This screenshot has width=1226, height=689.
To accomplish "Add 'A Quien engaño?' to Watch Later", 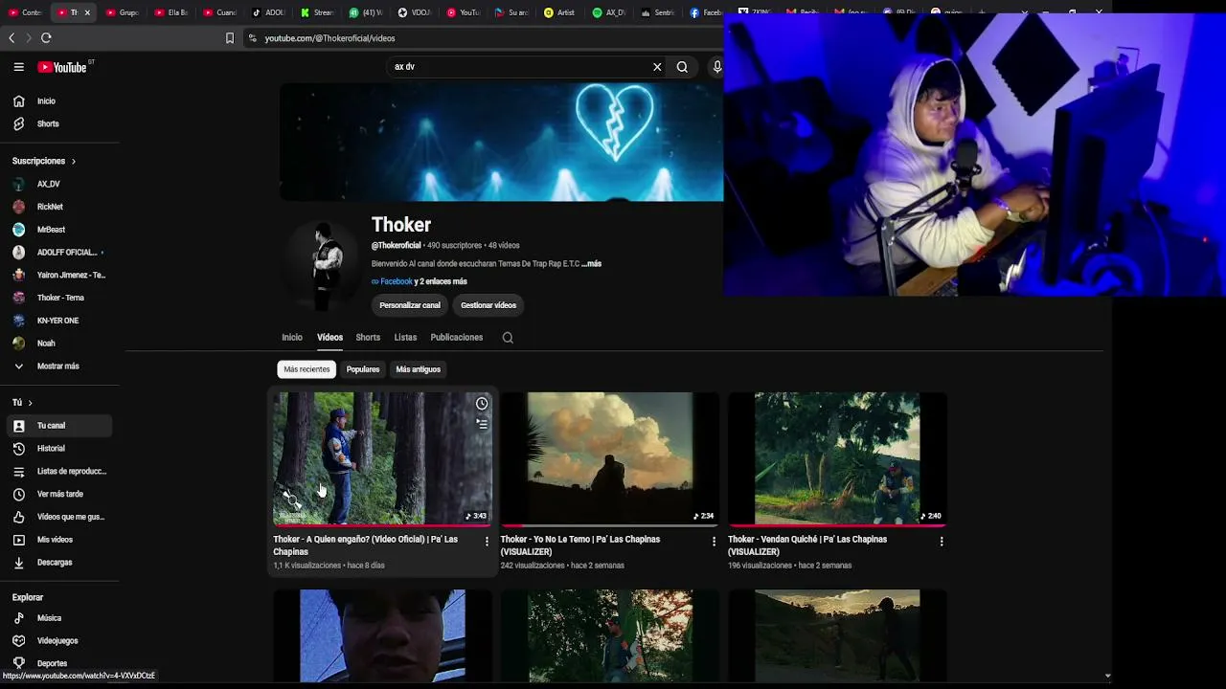I will (x=482, y=404).
